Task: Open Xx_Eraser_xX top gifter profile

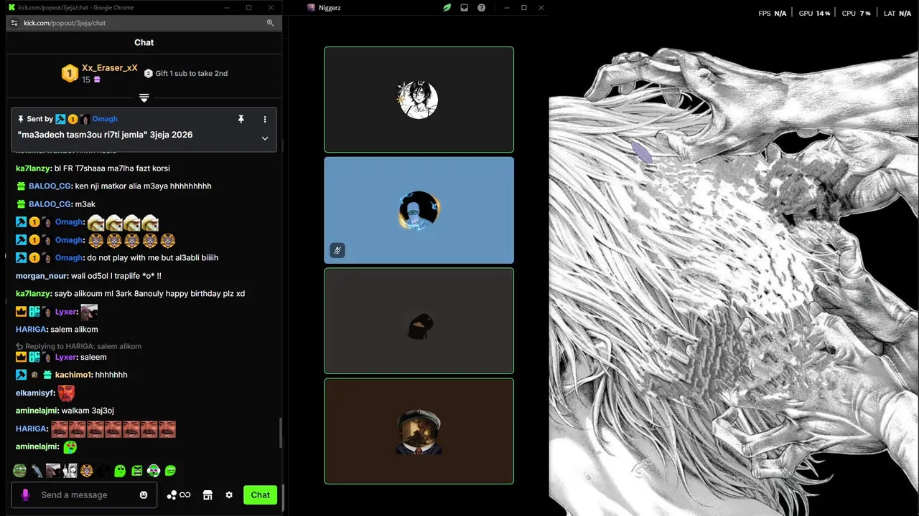Action: (109, 68)
